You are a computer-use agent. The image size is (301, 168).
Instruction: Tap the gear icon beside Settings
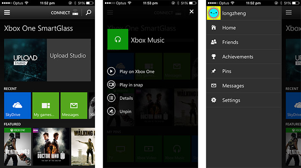click(x=214, y=100)
